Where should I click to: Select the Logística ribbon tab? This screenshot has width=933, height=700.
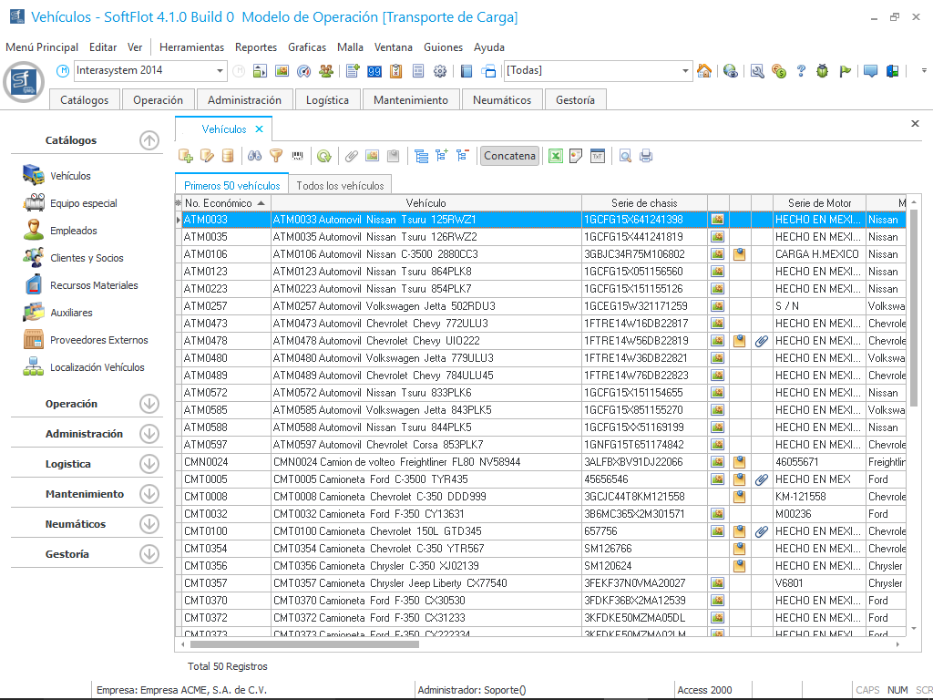(x=327, y=100)
